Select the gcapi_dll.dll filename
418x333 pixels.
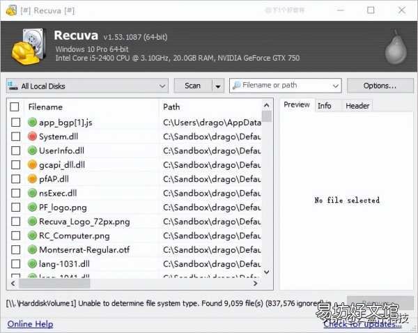[x=62, y=165]
